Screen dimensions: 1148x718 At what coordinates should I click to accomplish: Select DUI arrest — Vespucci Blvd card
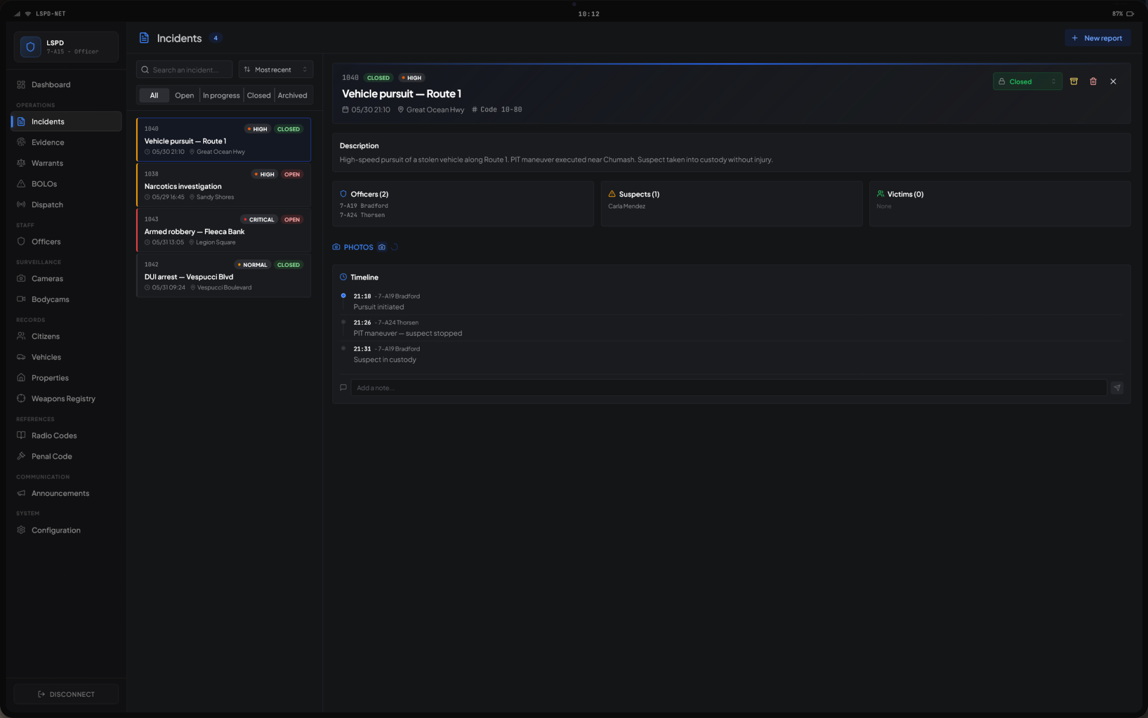coord(224,275)
